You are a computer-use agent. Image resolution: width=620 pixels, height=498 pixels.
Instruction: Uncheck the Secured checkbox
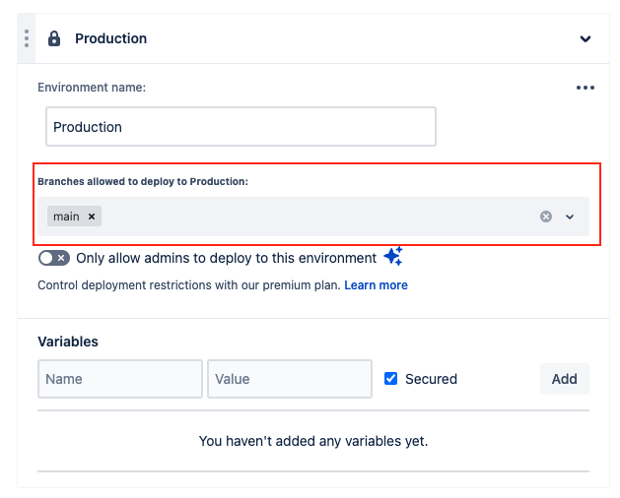391,379
